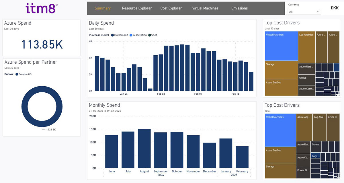Switch to the Resource Explorer tab
Image resolution: width=344 pixels, height=183 pixels.
click(x=137, y=8)
